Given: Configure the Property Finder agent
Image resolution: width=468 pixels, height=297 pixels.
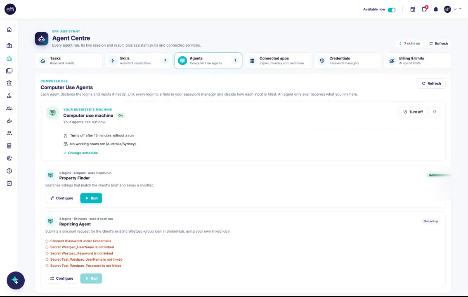Looking at the screenshot, I should [x=61, y=198].
